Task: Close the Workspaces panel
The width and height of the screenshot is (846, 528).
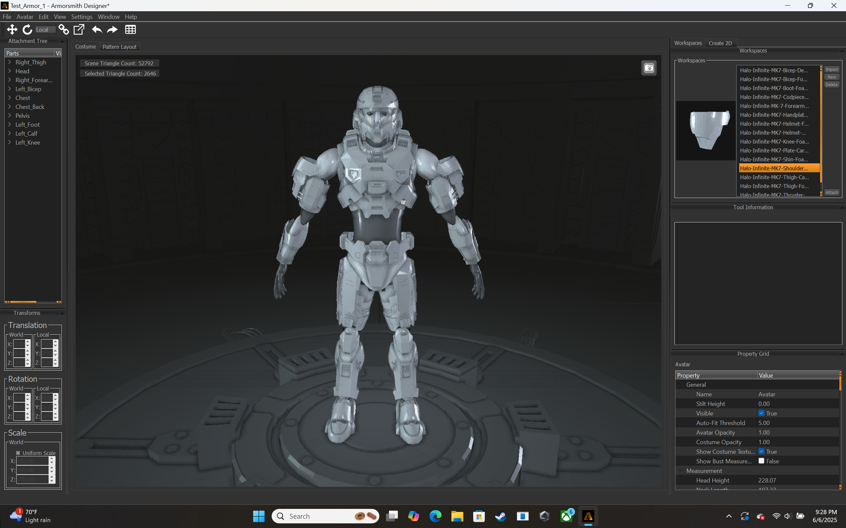Action: pos(841,51)
